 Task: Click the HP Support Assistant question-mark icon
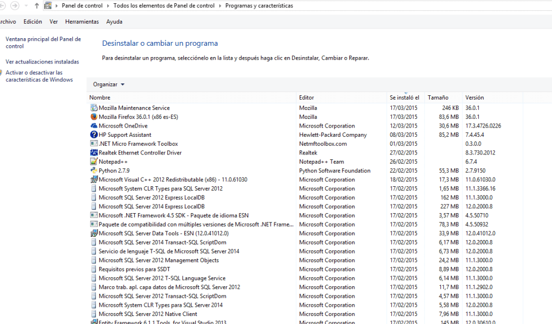click(x=94, y=135)
